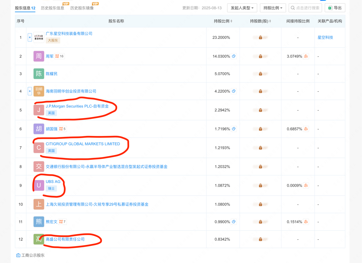Click VIP lock icon in row 1
Screen dimensions: 362x263
(x=261, y=37)
